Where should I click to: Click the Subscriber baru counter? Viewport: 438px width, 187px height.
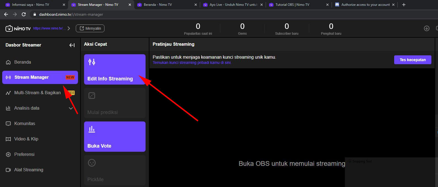pos(287,29)
